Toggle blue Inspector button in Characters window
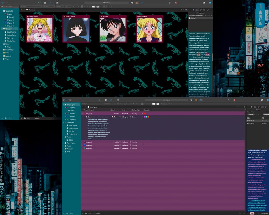 [x=210, y=3]
